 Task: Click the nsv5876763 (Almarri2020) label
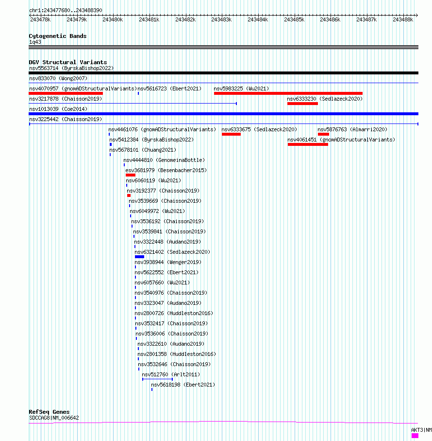point(352,129)
